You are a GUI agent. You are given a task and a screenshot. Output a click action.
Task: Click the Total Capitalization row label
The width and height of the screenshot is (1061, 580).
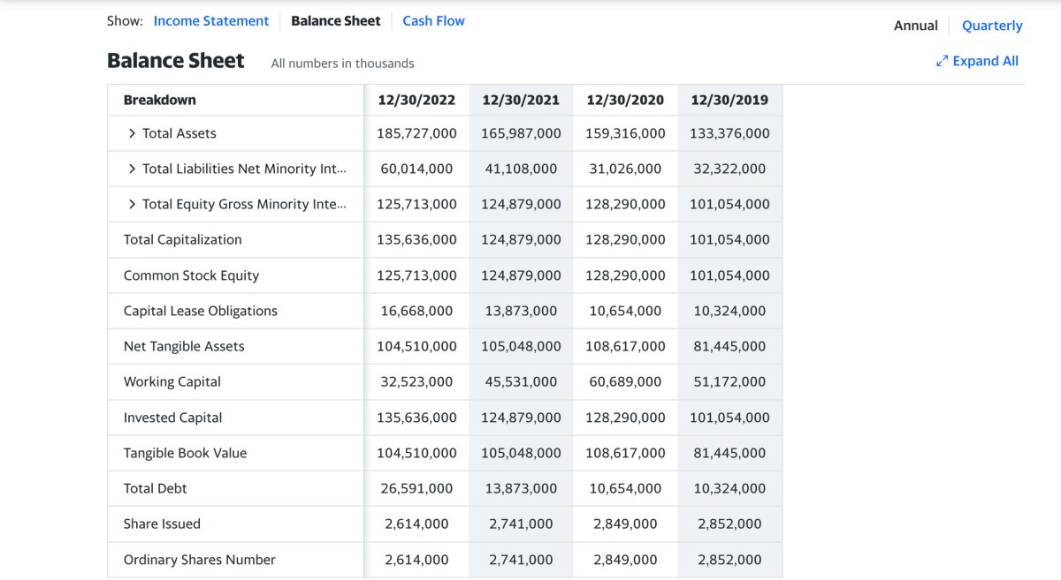pyautogui.click(x=183, y=239)
